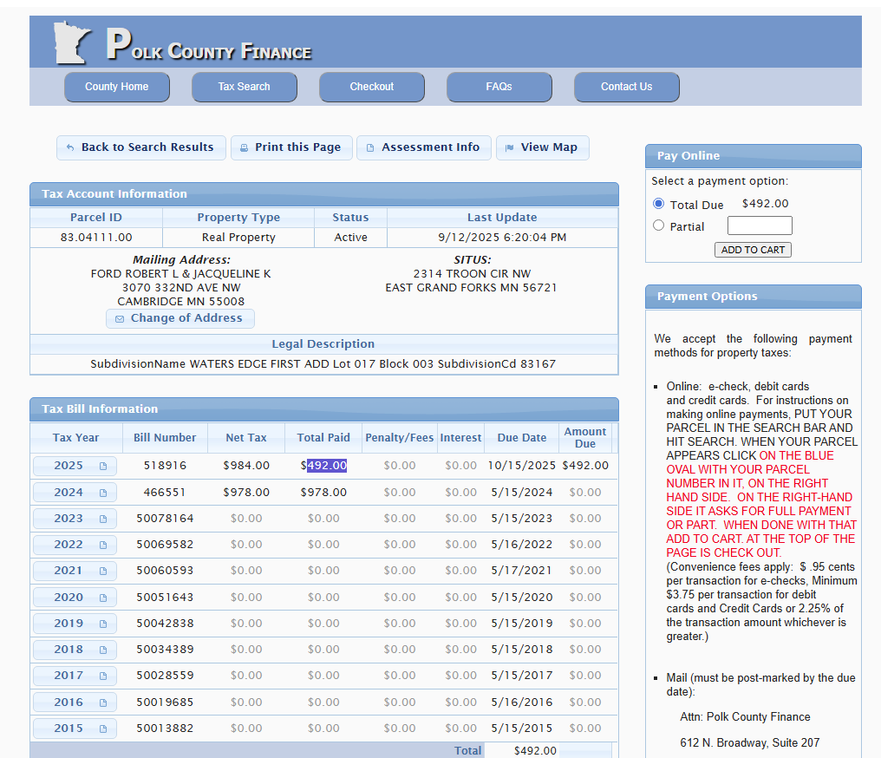Screen dimensions: 881x758
Task: Click the printer icon for Print this Page
Action: [x=245, y=147]
